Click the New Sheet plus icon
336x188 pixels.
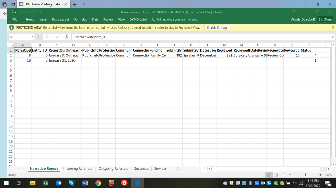[178, 169]
